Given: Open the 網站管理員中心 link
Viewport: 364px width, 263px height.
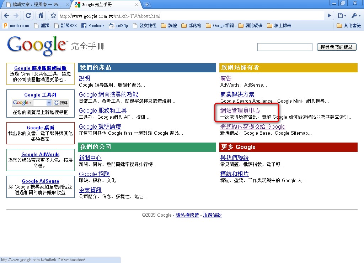Looking at the screenshot, I should (240, 110).
